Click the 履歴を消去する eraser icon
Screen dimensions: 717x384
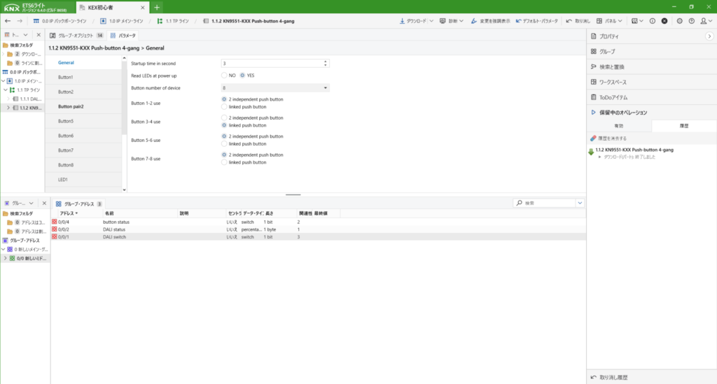coord(592,138)
